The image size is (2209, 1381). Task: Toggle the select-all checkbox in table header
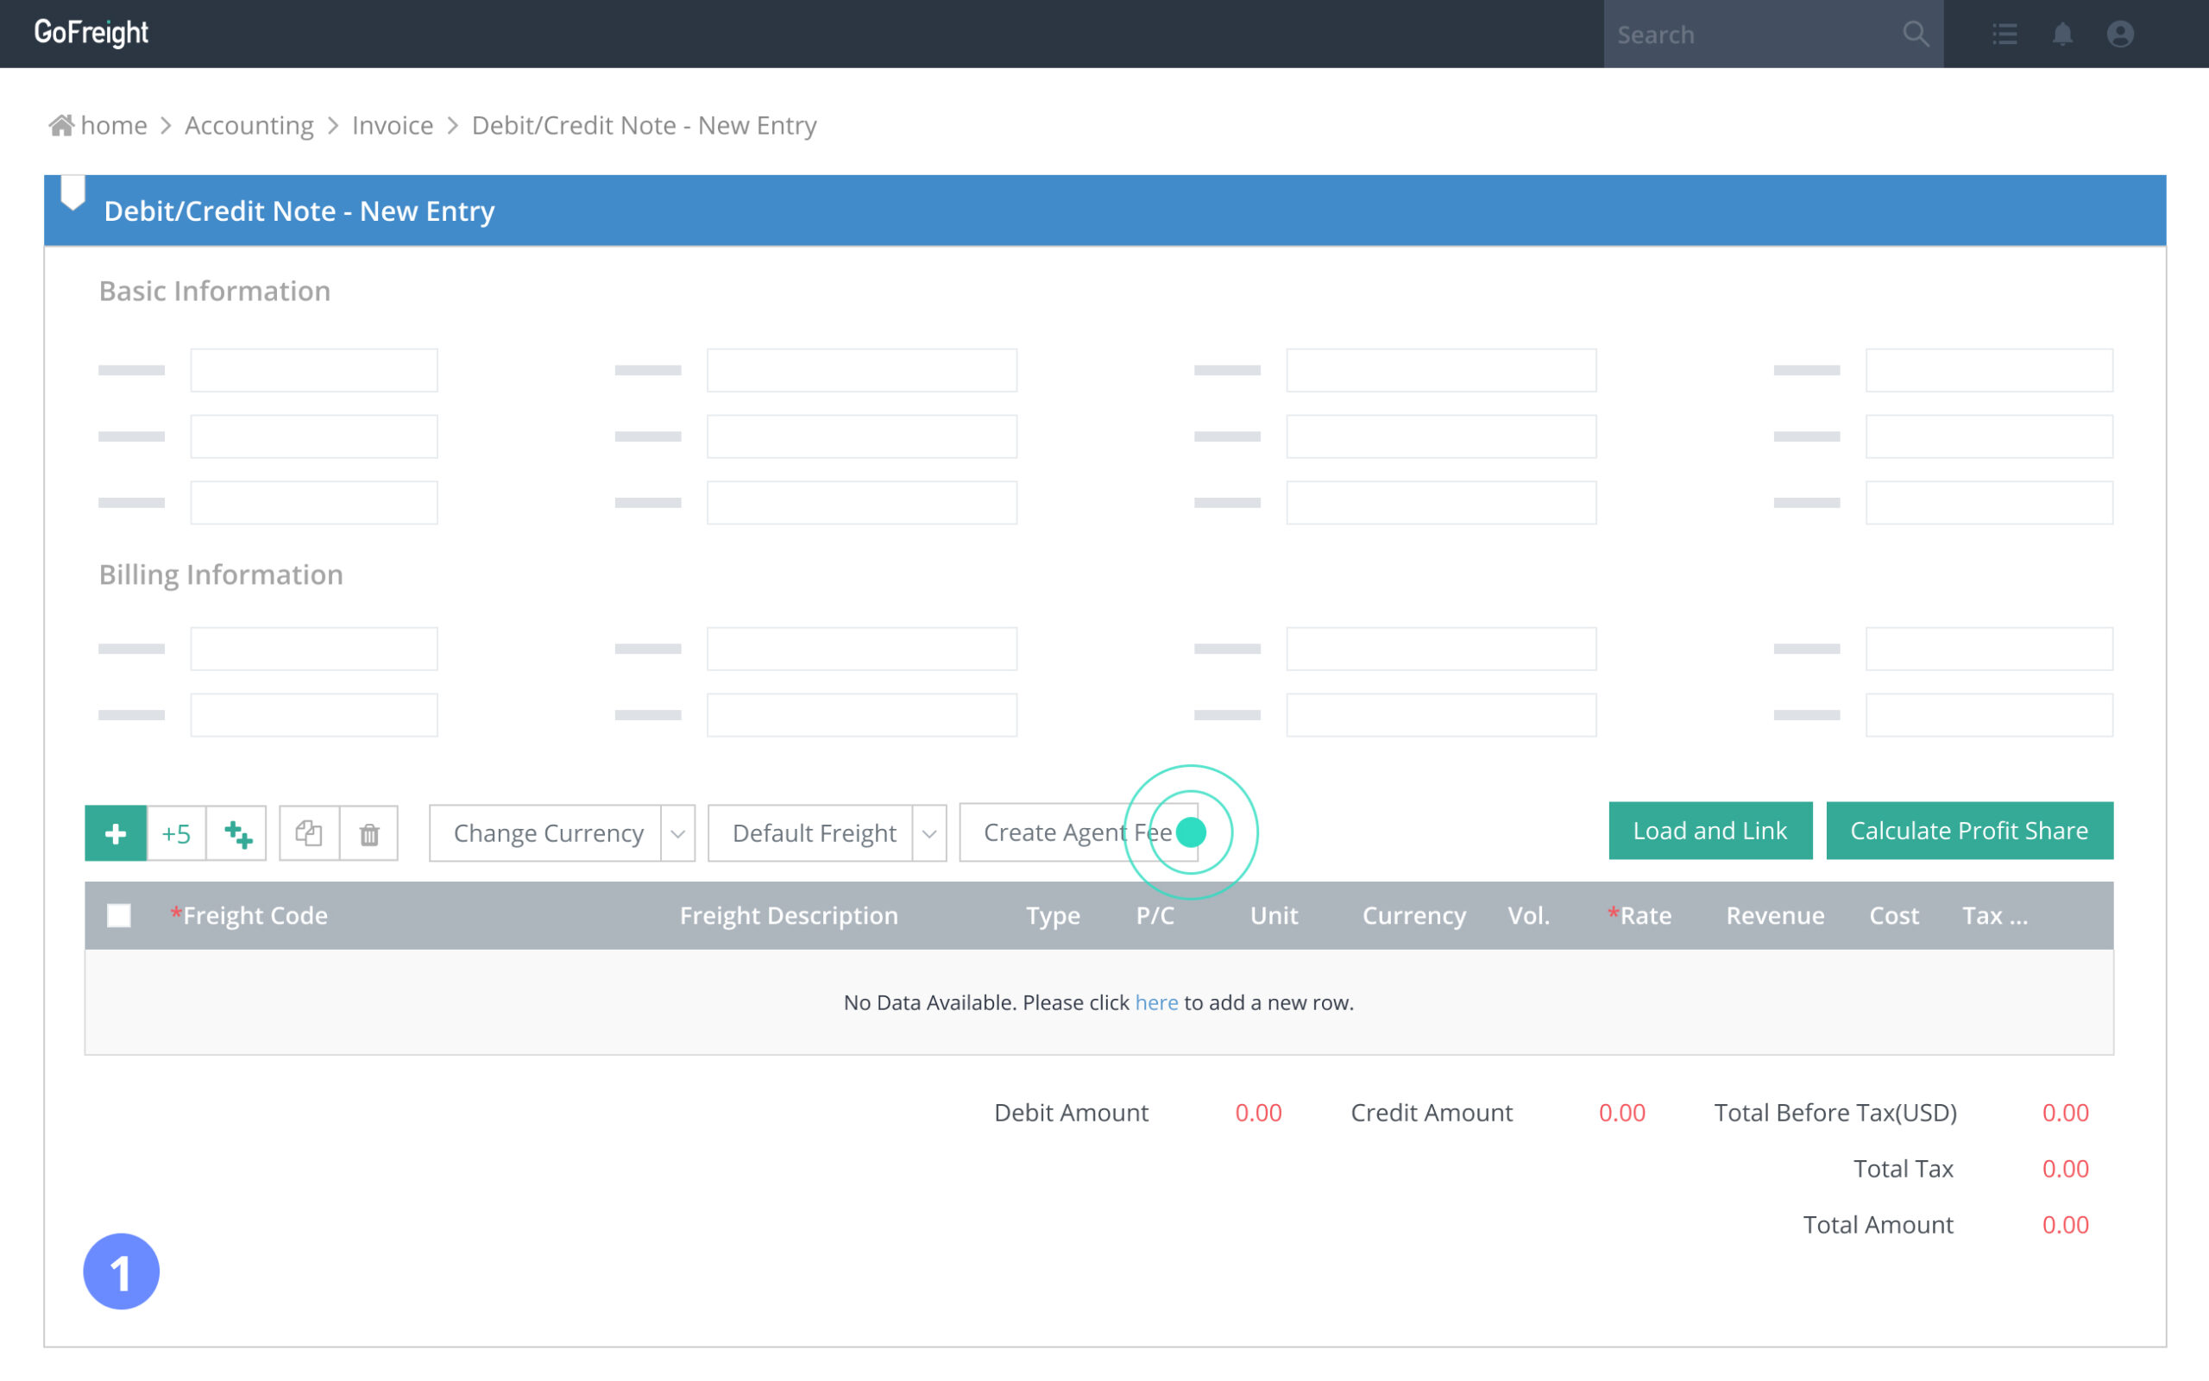[x=119, y=915]
